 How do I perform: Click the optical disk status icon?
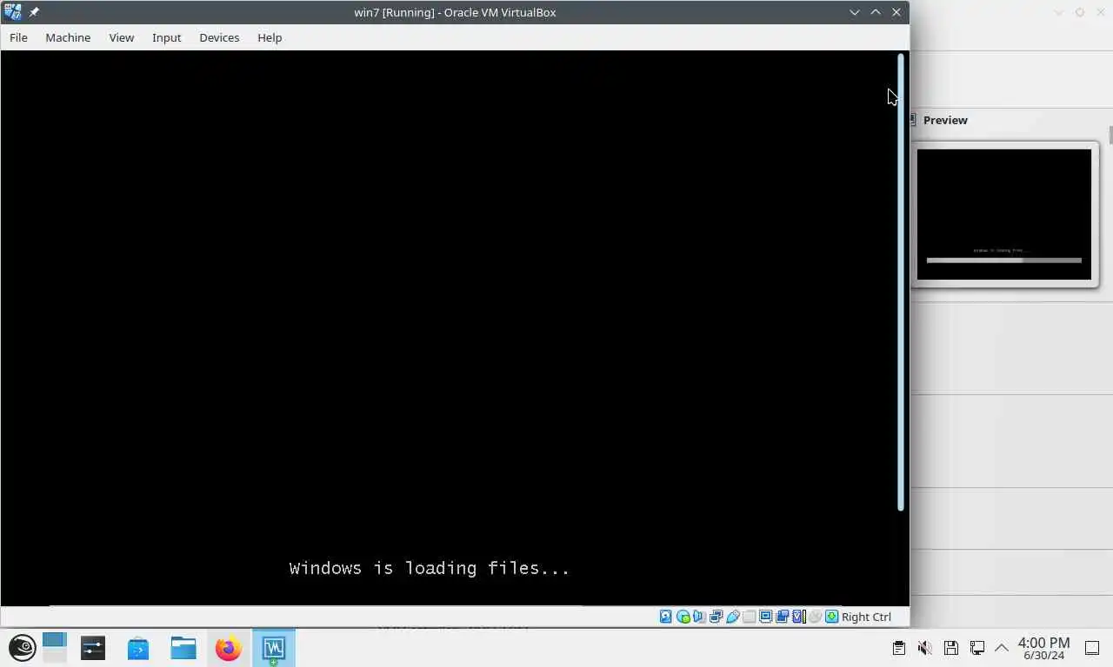click(x=683, y=617)
